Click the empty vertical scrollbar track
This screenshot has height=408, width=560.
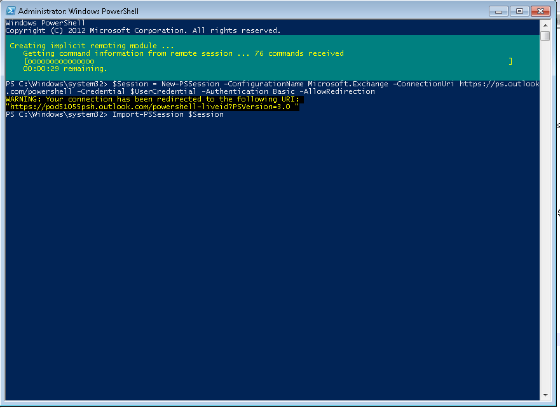[x=545, y=222]
